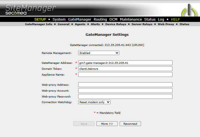
Task: Click the Domain Token label
Action: click(x=52, y=69)
